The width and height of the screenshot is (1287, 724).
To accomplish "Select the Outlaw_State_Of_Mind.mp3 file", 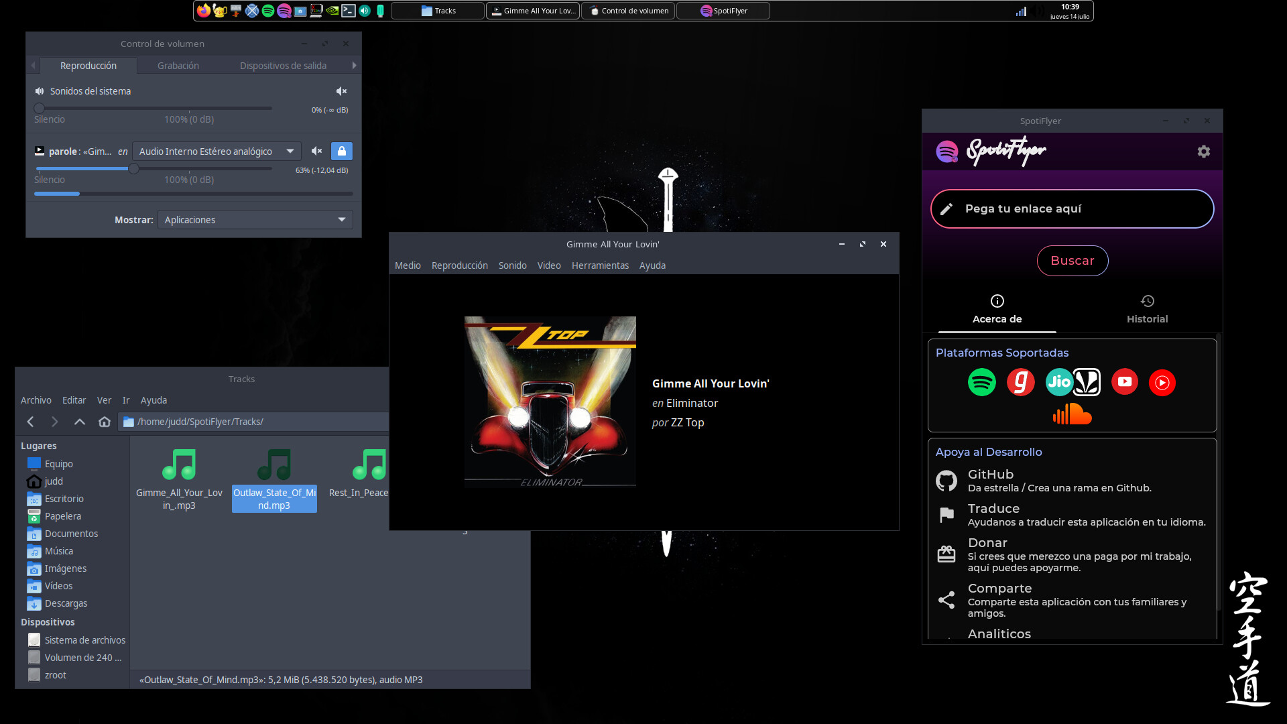I will click(x=274, y=480).
